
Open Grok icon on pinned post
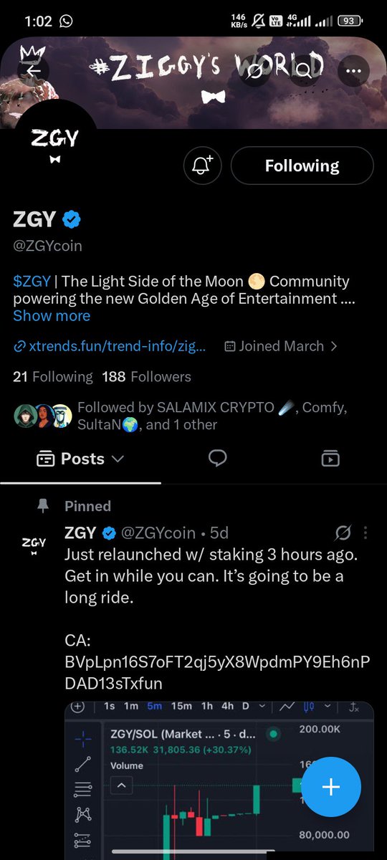[343, 532]
